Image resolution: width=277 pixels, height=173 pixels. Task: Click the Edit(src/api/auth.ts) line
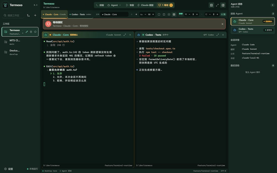point(60,66)
